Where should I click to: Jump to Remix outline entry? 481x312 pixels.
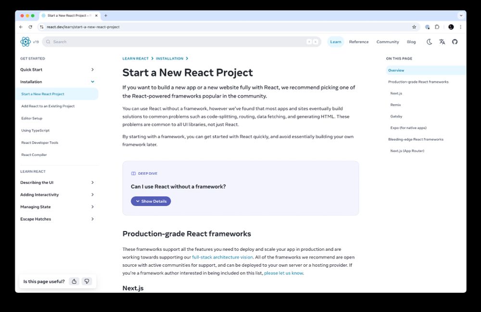tap(395, 105)
